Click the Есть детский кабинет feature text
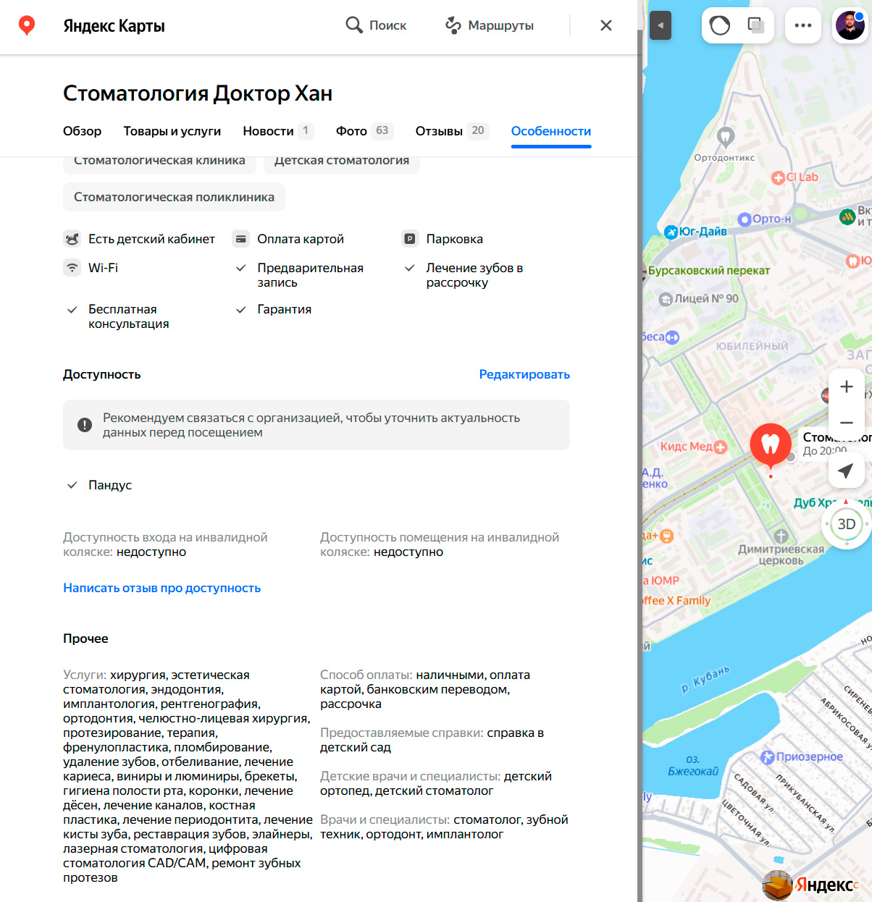The height and width of the screenshot is (902, 872). pyautogui.click(x=152, y=239)
